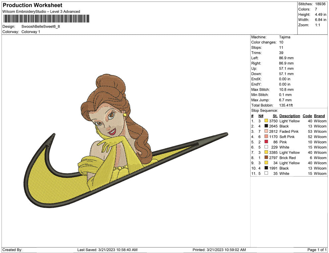Click the Brand column header
Screen dimensions: 329x253
pyautogui.click(x=319, y=116)
